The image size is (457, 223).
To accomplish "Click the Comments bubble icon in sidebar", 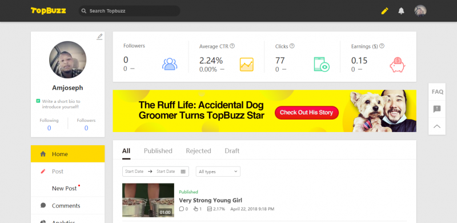I will coord(43,205).
